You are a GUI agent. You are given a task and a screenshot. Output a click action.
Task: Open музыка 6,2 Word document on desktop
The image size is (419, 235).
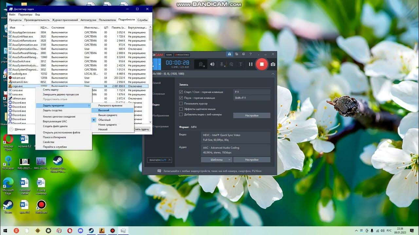tap(25, 141)
